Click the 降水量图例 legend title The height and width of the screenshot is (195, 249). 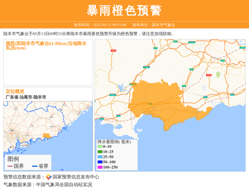pos(114,142)
